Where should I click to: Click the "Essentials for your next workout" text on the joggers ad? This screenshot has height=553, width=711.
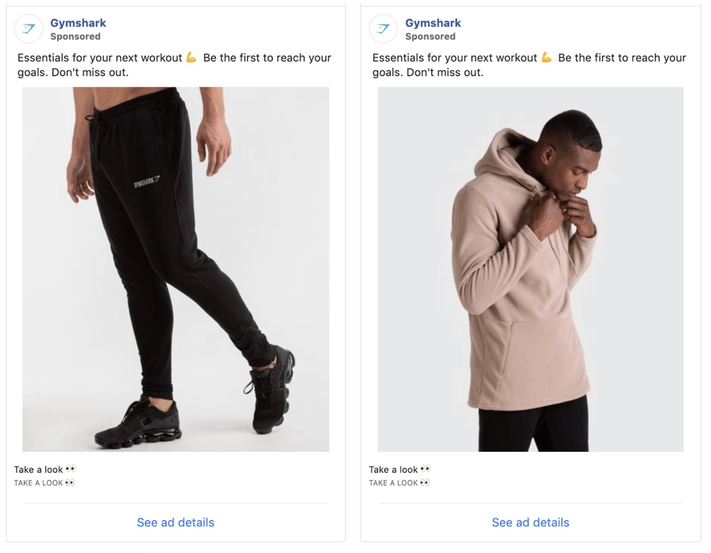point(100,58)
